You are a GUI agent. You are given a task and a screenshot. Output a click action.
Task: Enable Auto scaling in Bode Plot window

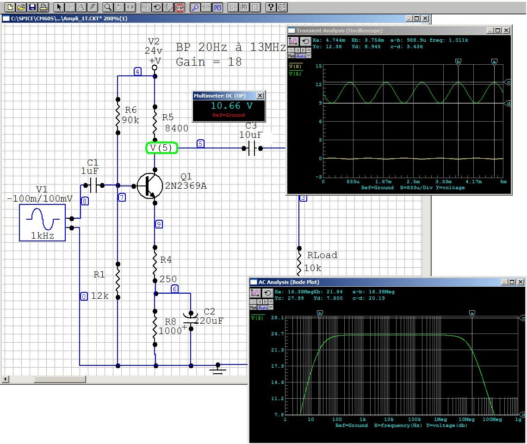(x=262, y=308)
